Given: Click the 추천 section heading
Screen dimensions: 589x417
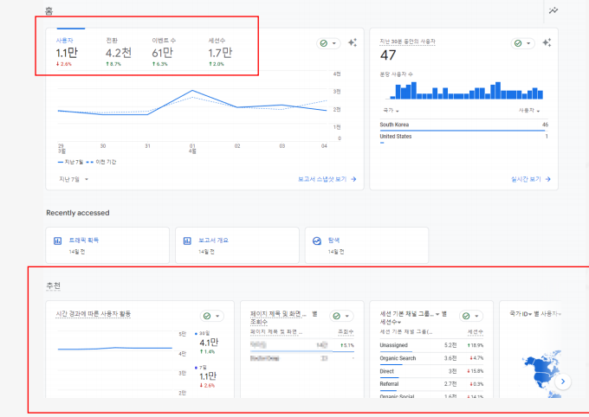Looking at the screenshot, I should (x=53, y=286).
